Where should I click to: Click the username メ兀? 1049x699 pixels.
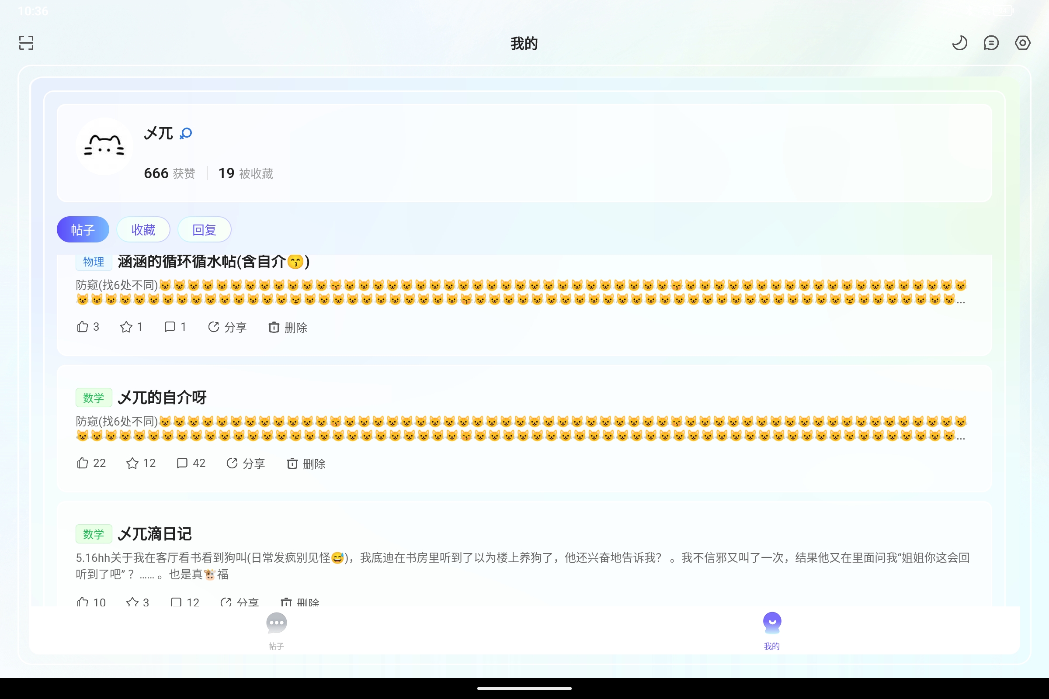158,133
